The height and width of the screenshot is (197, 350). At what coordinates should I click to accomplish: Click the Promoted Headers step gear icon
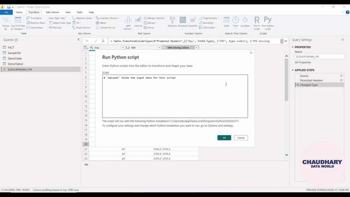341,80
